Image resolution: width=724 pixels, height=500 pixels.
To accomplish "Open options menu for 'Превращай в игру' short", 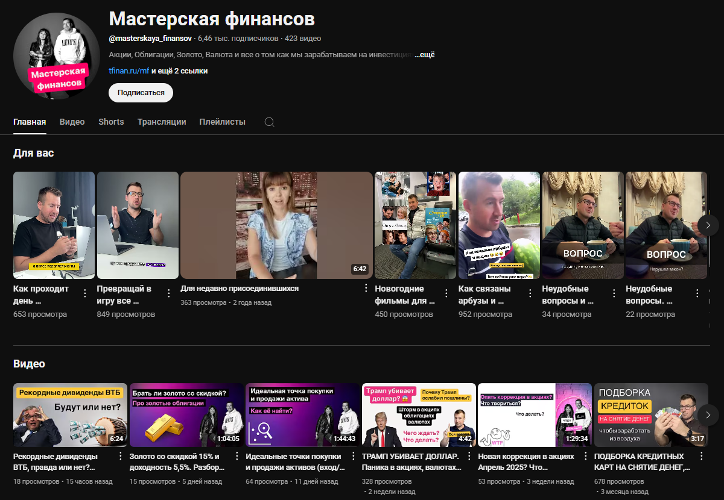I will [x=168, y=293].
